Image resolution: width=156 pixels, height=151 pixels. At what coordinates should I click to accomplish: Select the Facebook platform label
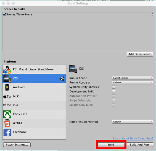[x=20, y=132]
